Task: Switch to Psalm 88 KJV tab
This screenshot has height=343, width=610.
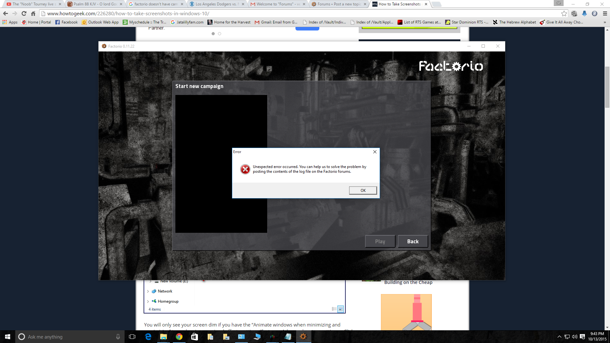Action: (x=95, y=4)
